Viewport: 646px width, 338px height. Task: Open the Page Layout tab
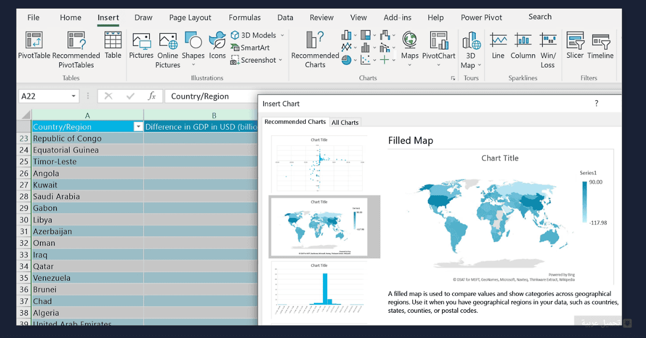(190, 17)
